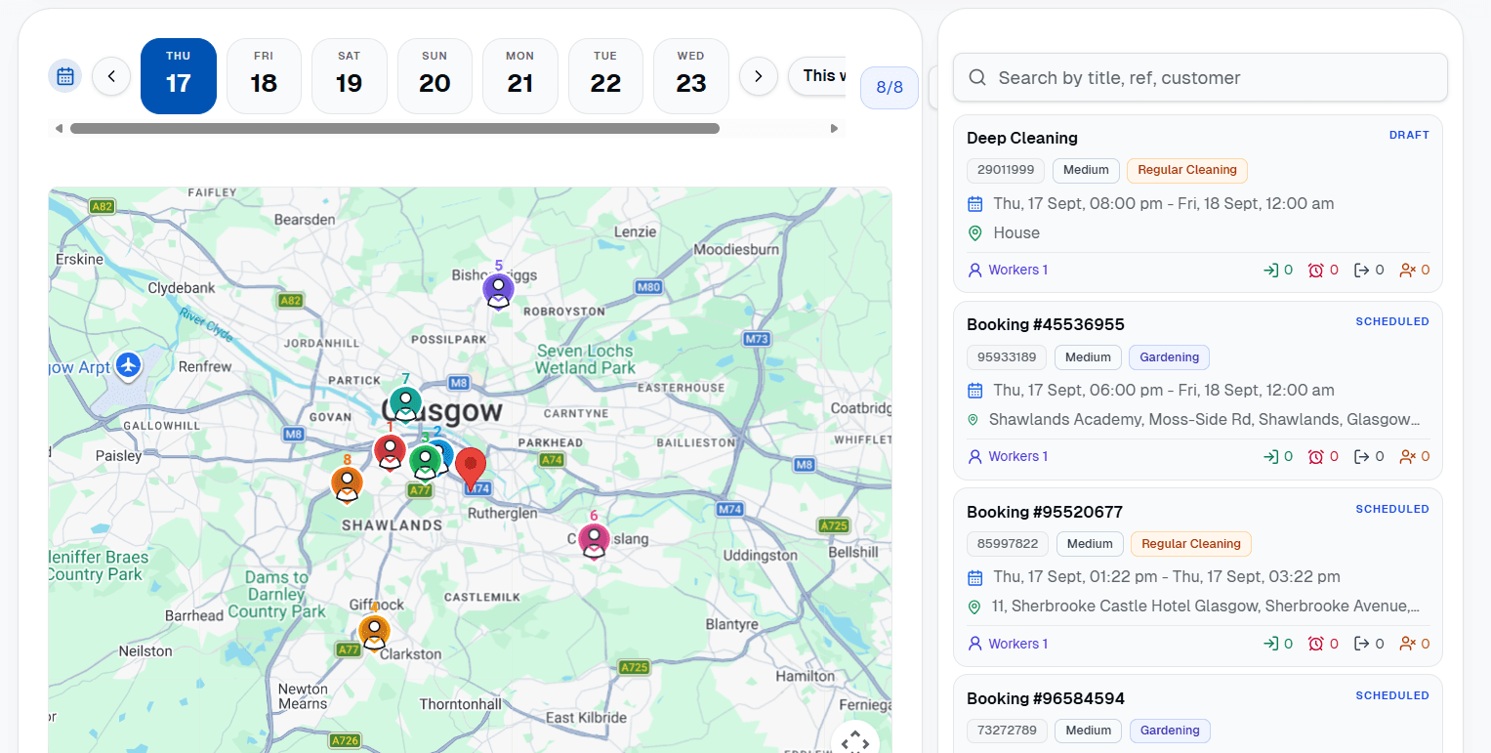Focus the search by title field
1491x753 pixels.
click(1200, 77)
